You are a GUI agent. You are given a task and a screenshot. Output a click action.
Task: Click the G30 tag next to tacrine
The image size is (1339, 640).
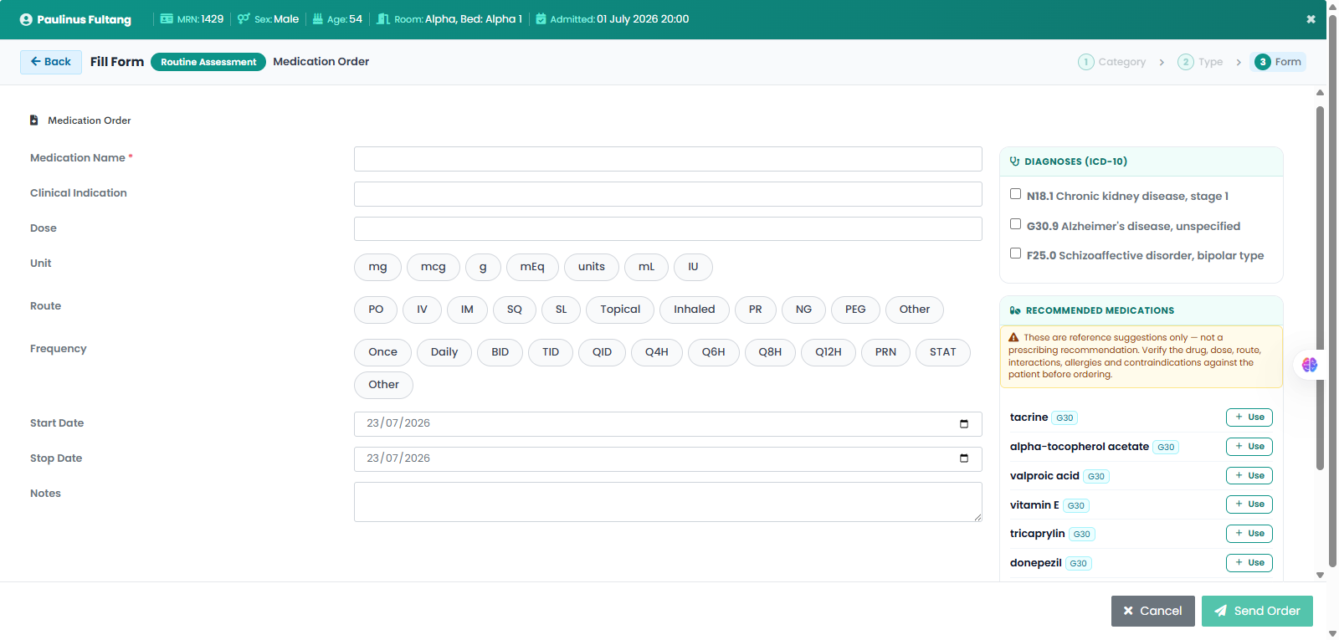(1065, 418)
